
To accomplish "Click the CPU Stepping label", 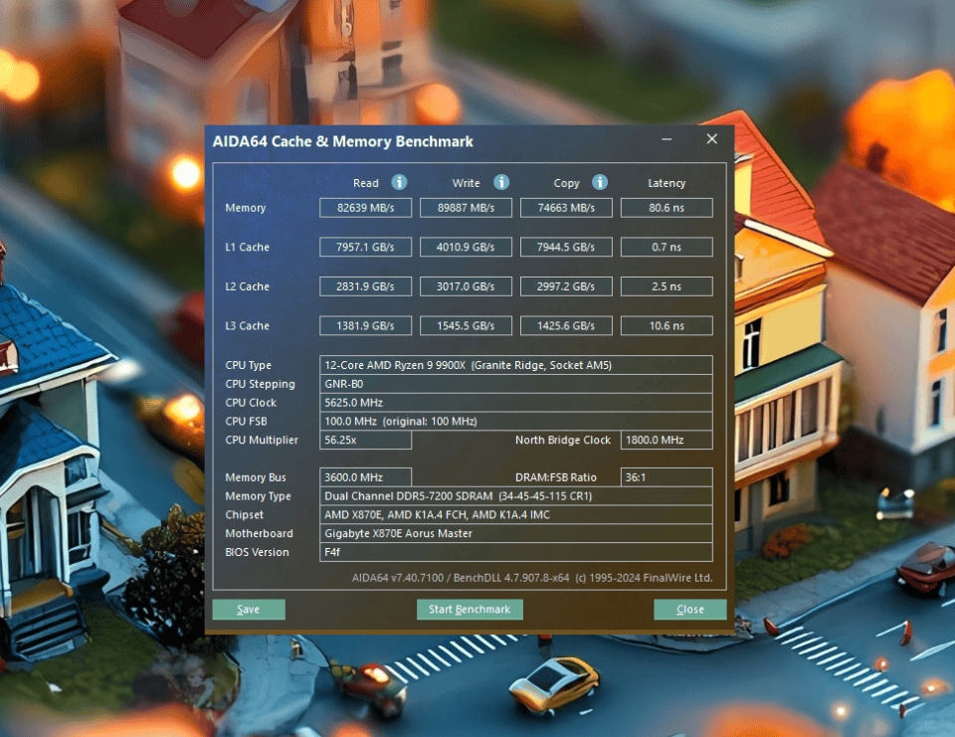I will point(260,384).
